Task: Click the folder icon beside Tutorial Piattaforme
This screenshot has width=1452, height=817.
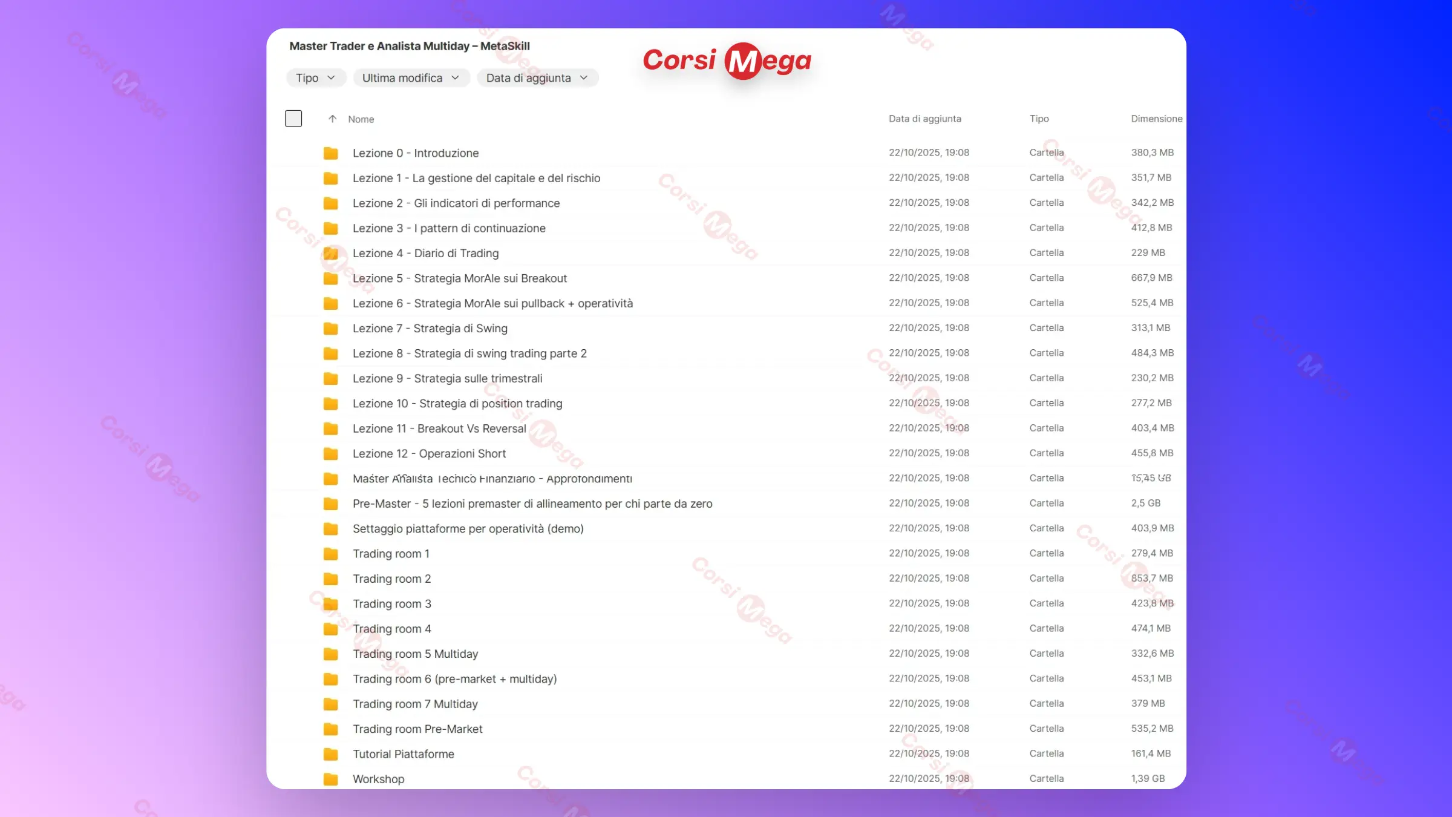Action: 330,754
